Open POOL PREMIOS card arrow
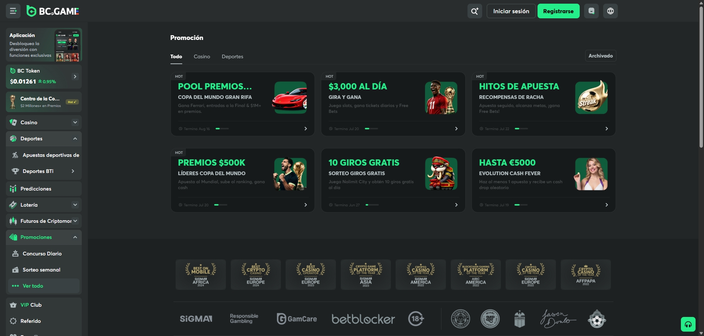Viewport: 704px width, 336px height. click(x=306, y=129)
